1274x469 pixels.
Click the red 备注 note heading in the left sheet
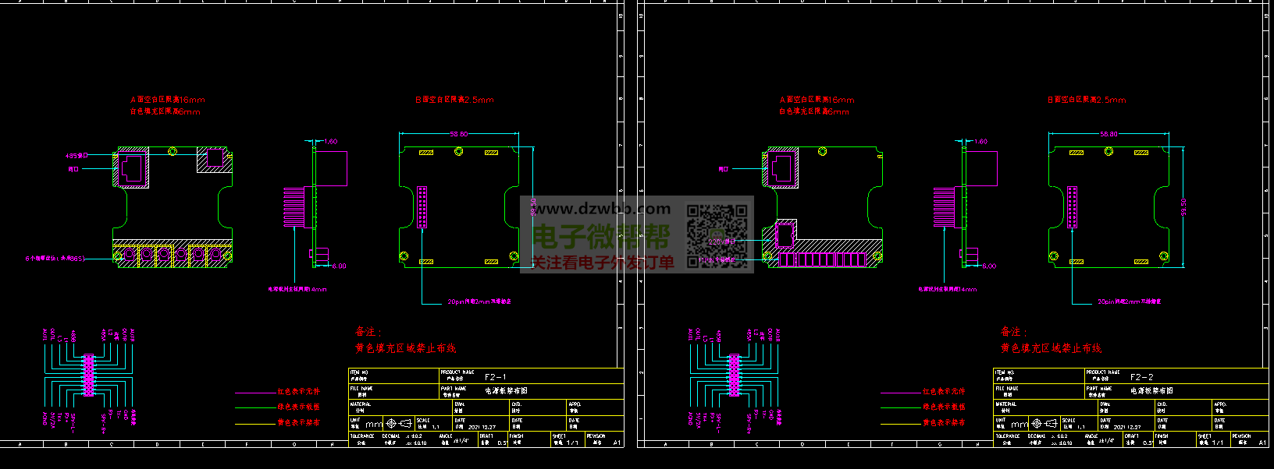(x=368, y=332)
